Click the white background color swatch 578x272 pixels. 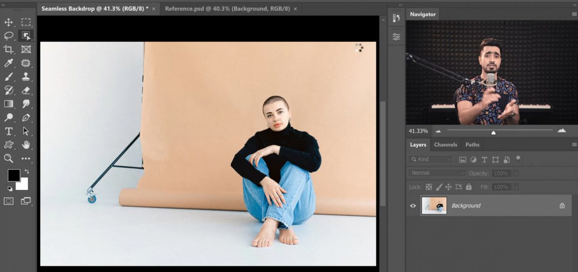[x=23, y=185]
